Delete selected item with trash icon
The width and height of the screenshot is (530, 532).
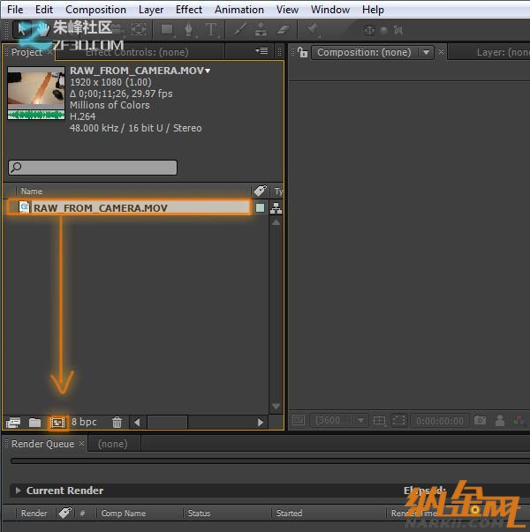pos(117,423)
